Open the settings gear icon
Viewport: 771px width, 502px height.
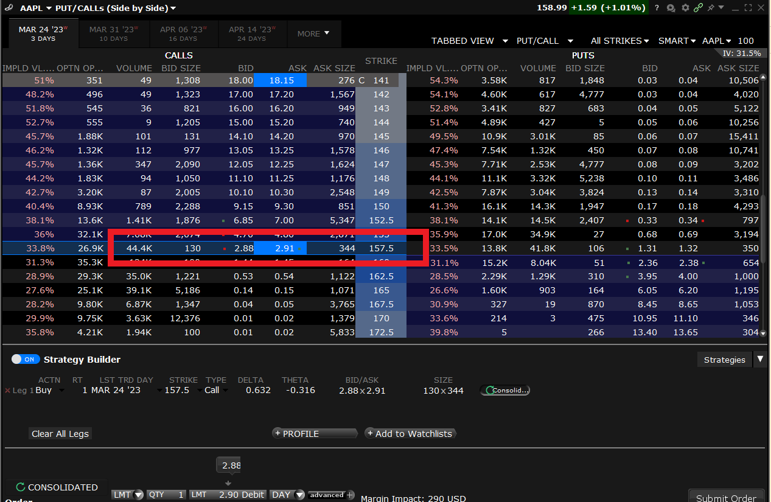point(686,8)
